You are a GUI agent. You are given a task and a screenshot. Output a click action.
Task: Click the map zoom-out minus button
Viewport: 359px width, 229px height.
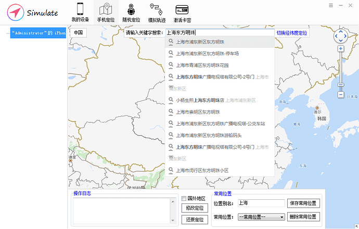click(x=341, y=94)
